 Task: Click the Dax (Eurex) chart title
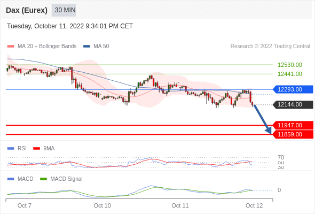tap(27, 10)
